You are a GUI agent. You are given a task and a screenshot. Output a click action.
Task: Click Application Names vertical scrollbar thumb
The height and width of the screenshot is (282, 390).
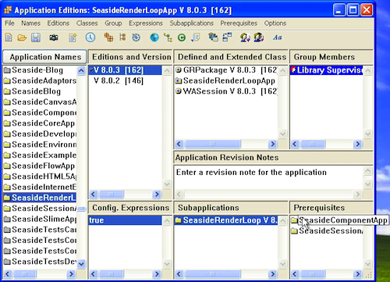81,209
